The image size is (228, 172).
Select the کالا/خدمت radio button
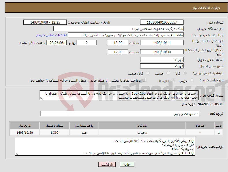click(148, 73)
